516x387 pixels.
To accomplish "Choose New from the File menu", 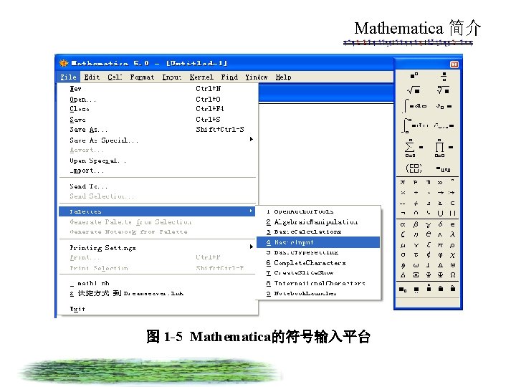I will click(158, 89).
